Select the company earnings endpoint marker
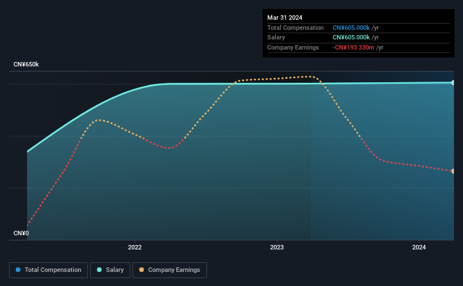 point(453,171)
